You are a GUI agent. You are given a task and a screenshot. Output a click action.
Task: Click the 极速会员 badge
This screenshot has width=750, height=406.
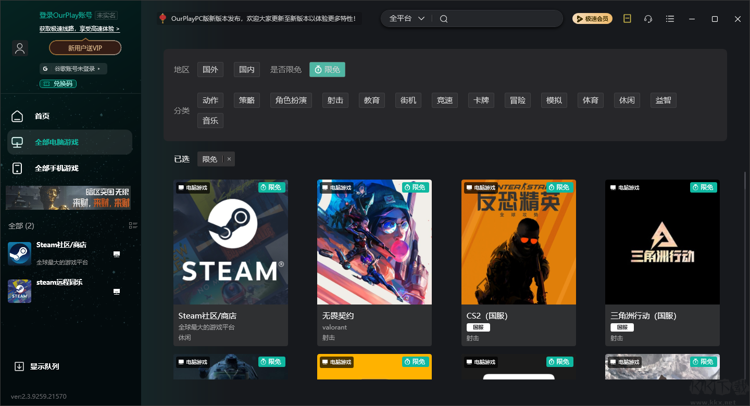click(592, 19)
